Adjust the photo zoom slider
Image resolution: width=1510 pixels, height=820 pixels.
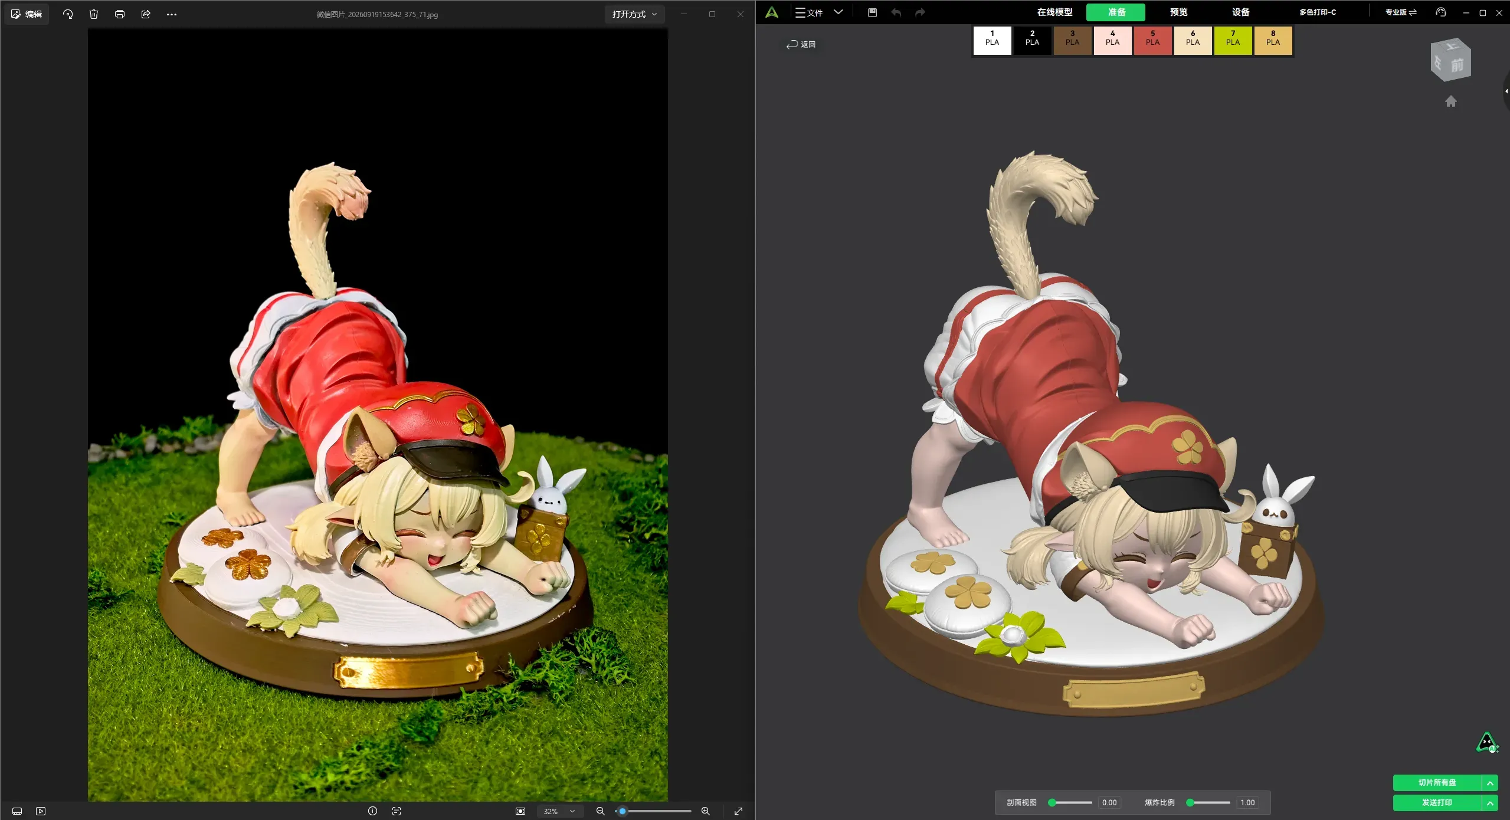(653, 811)
